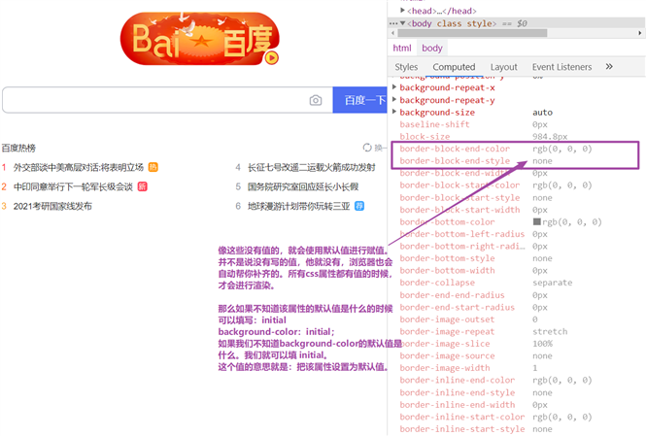
Task: Click the 百度一下 search button
Action: pos(360,100)
